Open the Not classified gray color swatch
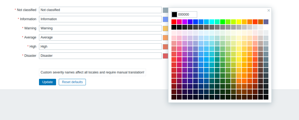Viewport: 299px width, 120px height. pyautogui.click(x=165, y=10)
